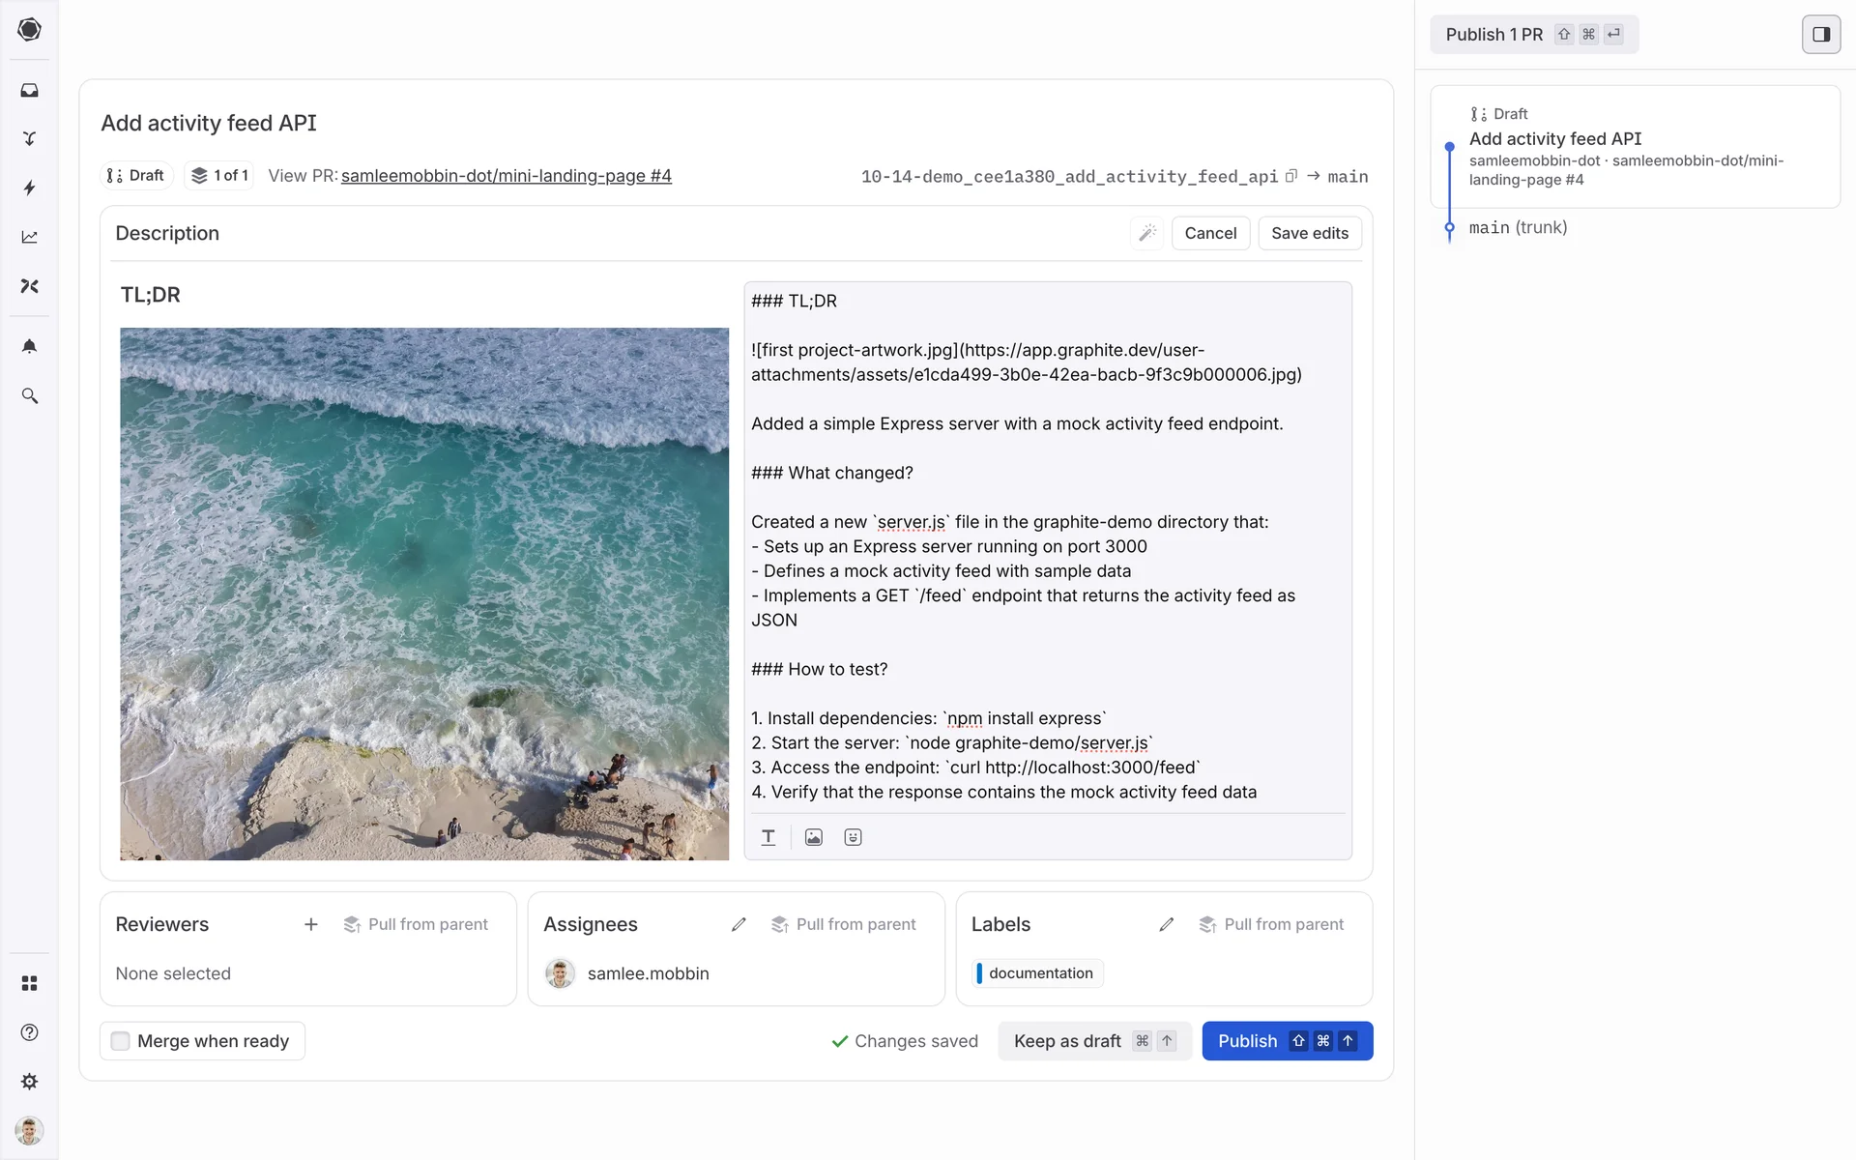
Task: Open the inbox icon in sidebar
Action: coord(29,90)
